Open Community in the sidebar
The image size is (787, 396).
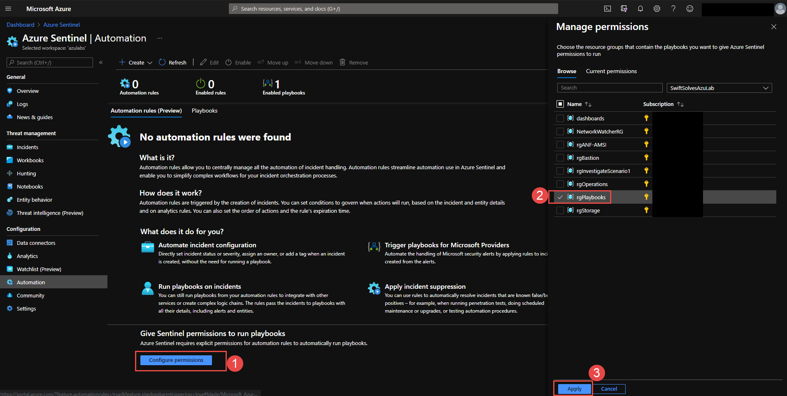[30, 296]
